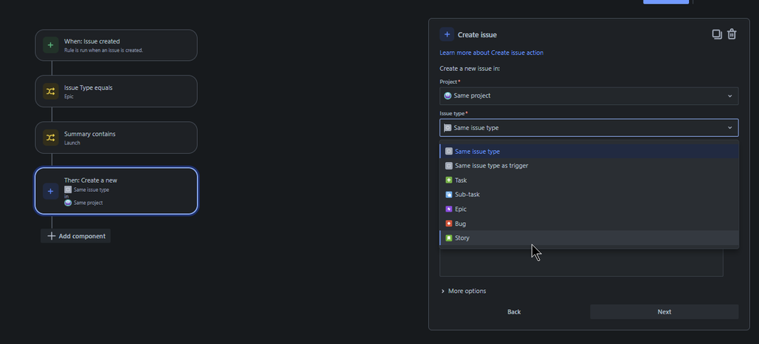
Task: Click the green plus icon on Issue created trigger
Action: pyautogui.click(x=50, y=45)
